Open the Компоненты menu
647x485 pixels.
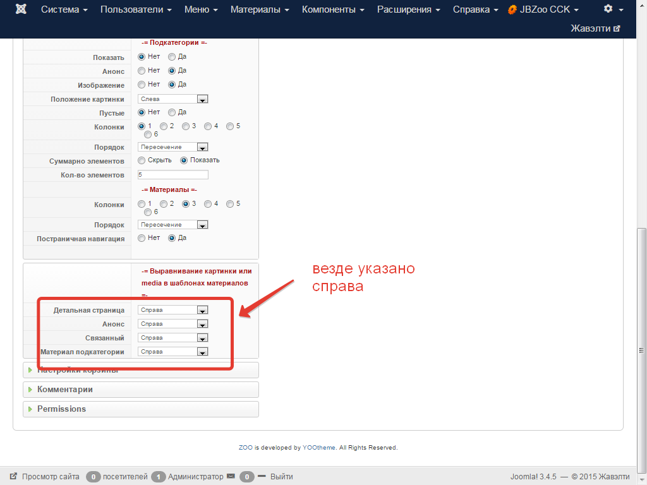click(333, 9)
